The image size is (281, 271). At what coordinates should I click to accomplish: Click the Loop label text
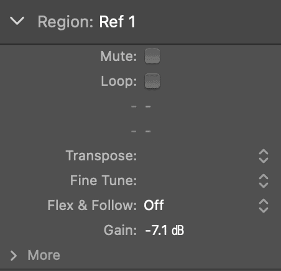pos(119,81)
